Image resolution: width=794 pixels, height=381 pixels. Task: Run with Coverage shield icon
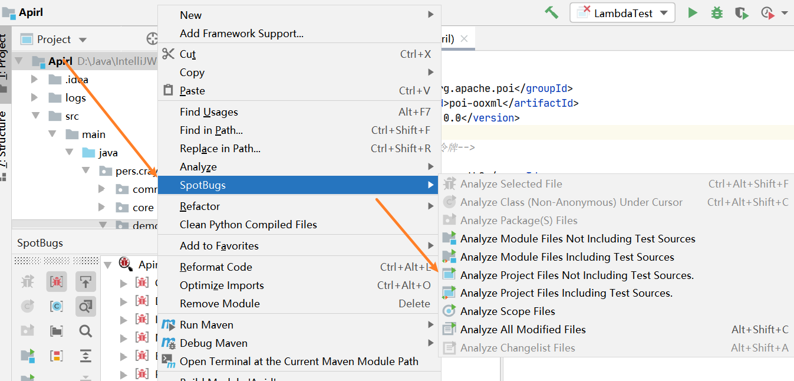tap(741, 12)
